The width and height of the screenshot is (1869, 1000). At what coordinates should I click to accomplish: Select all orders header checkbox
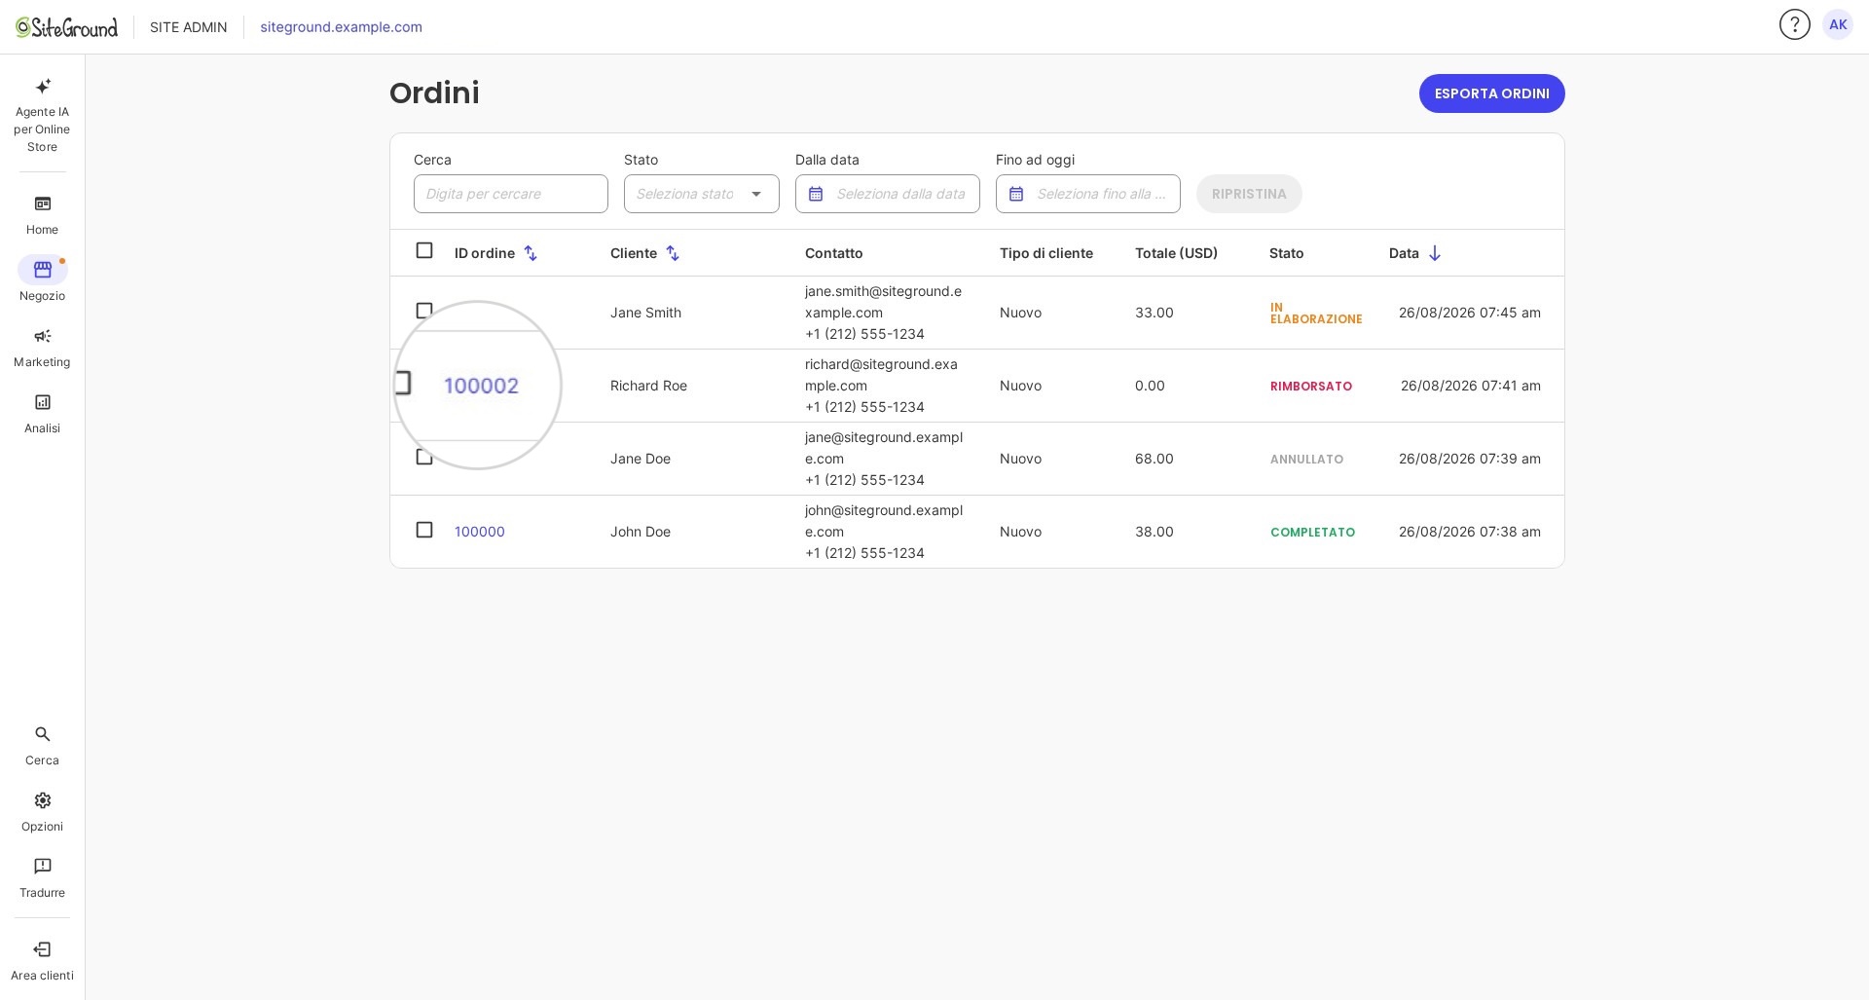click(x=424, y=250)
